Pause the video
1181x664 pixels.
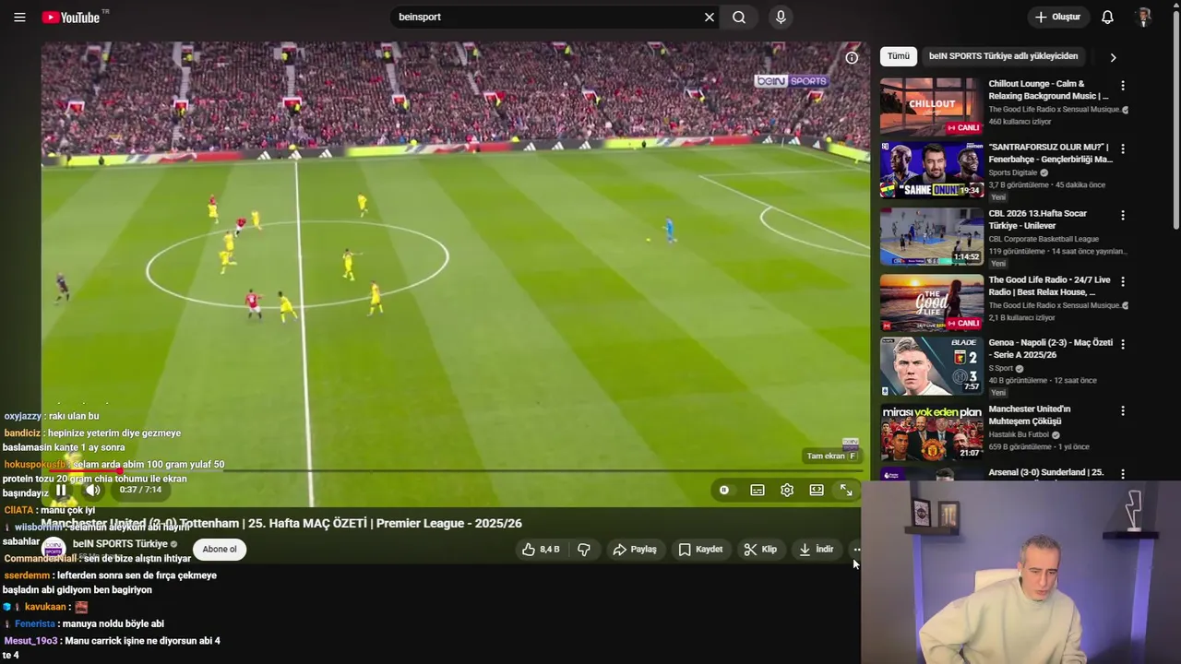61,490
